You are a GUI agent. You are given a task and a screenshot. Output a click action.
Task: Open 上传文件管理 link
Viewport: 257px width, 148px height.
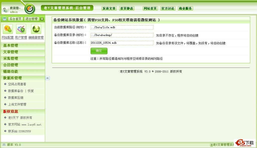click(x=17, y=104)
